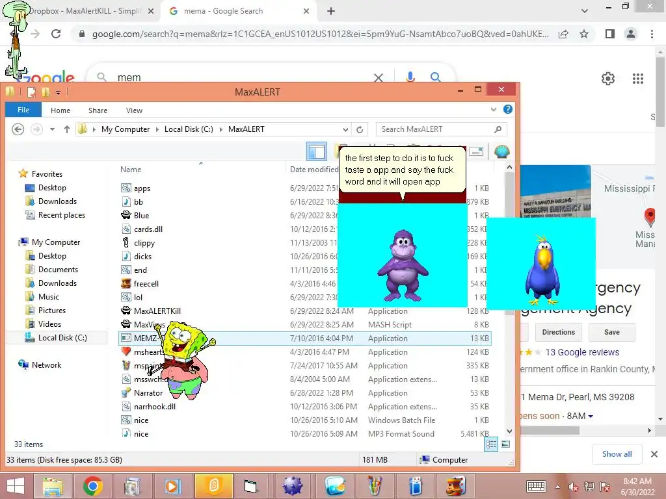Bookmark this page with the star icon
The width and height of the screenshot is (666, 499).
click(x=584, y=34)
